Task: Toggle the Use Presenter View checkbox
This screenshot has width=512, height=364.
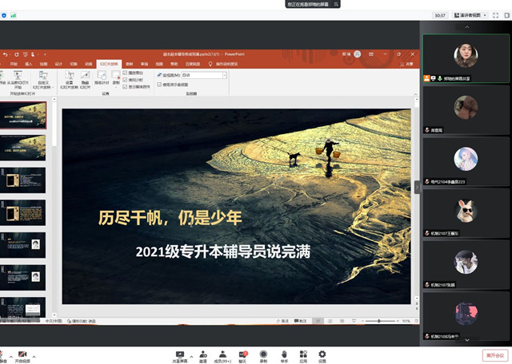Action: pyautogui.click(x=159, y=85)
